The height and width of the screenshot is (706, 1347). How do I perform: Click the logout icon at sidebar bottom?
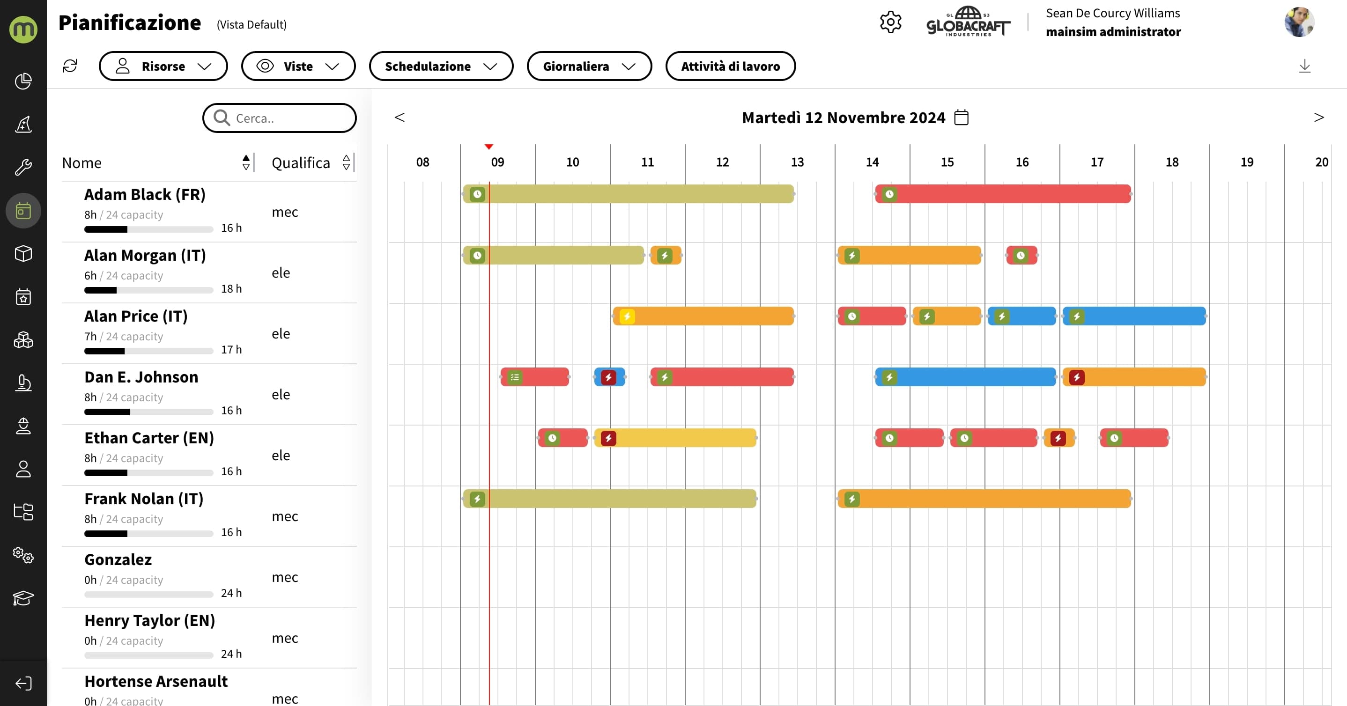(x=23, y=684)
